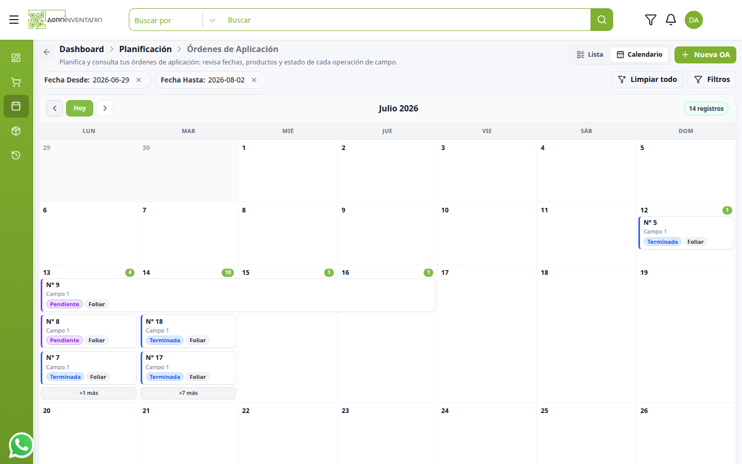Go to next month
742x464 pixels.
105,108
